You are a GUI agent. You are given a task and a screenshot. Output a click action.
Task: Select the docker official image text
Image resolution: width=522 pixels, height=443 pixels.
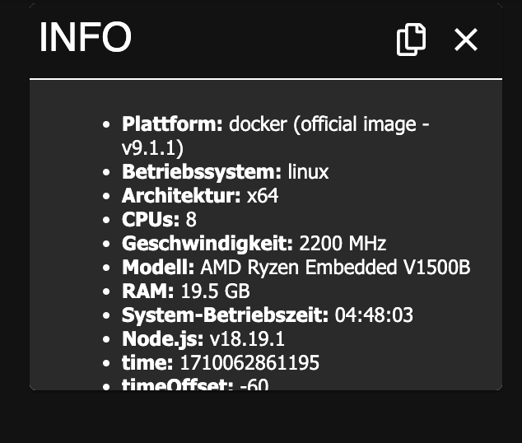(x=329, y=124)
